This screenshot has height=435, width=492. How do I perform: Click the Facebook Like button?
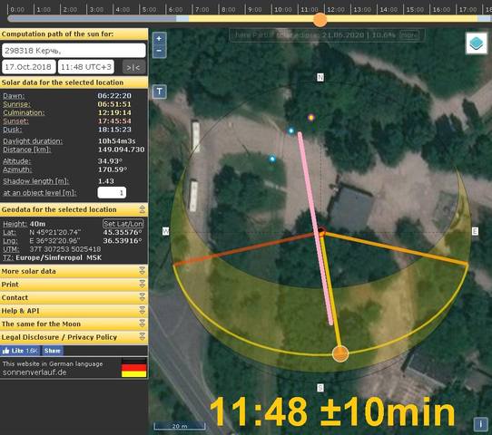21,351
